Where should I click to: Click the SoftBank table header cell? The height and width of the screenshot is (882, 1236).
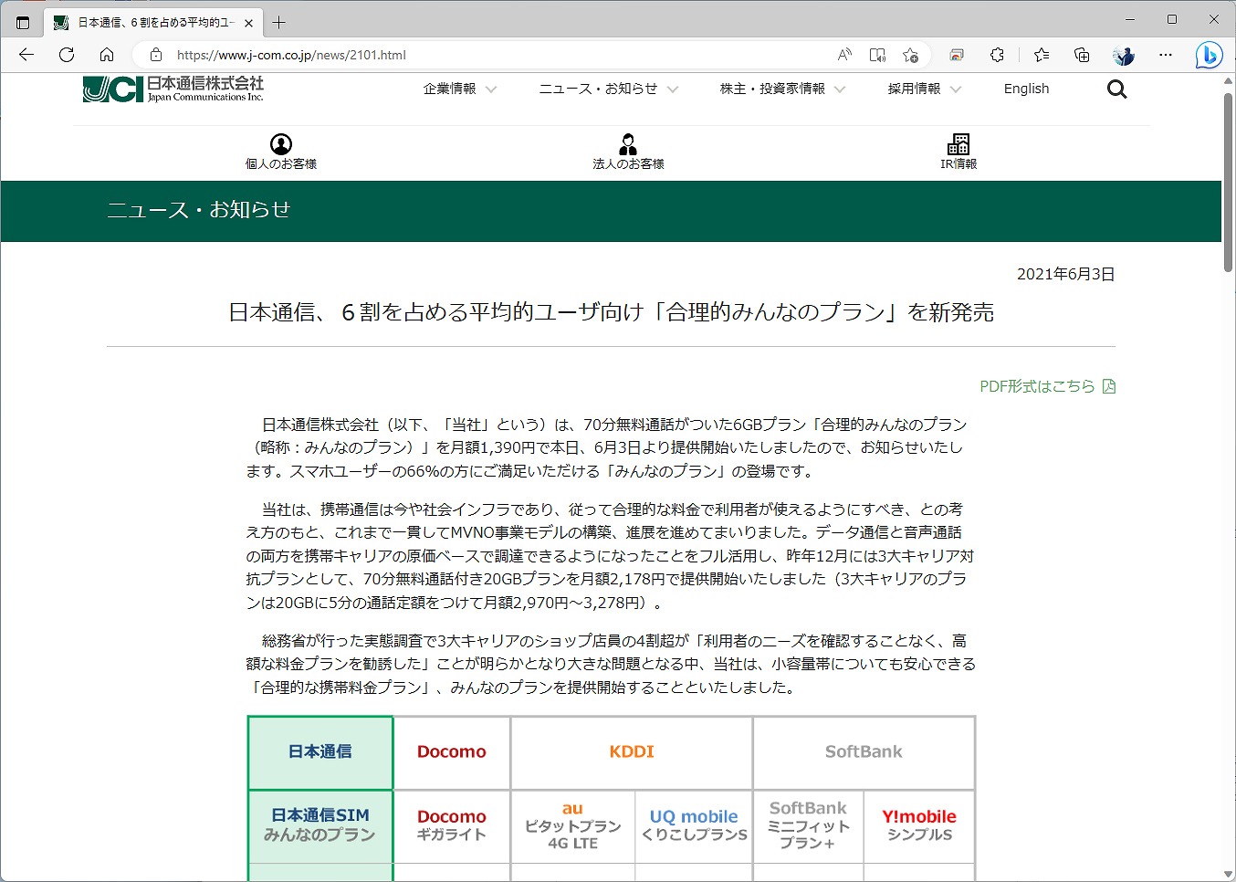864,752
